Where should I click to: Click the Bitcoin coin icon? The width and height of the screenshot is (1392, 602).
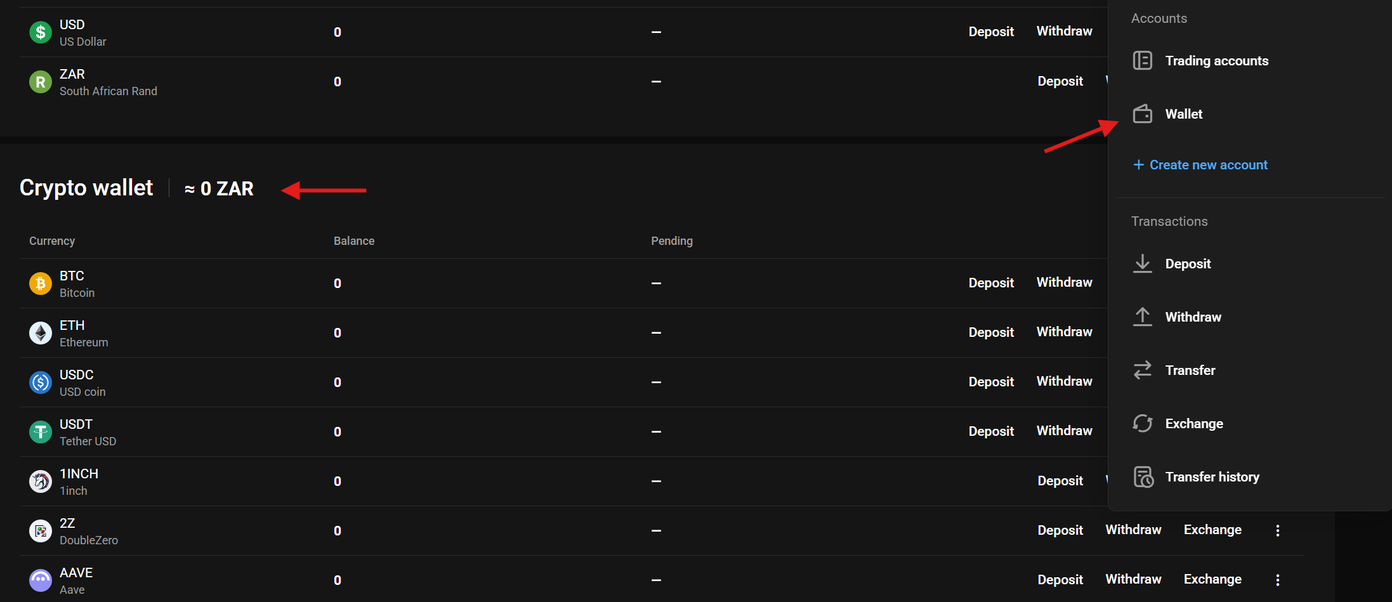41,284
